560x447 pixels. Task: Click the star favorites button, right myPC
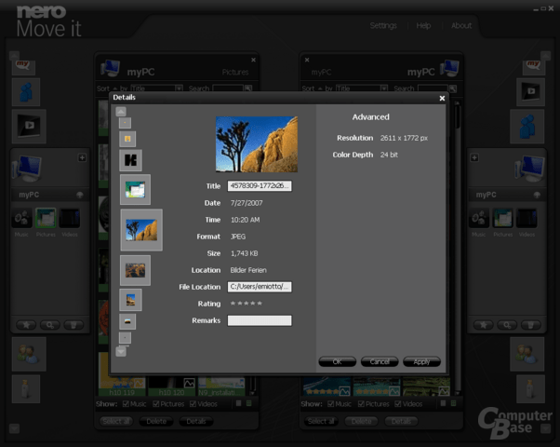483,325
